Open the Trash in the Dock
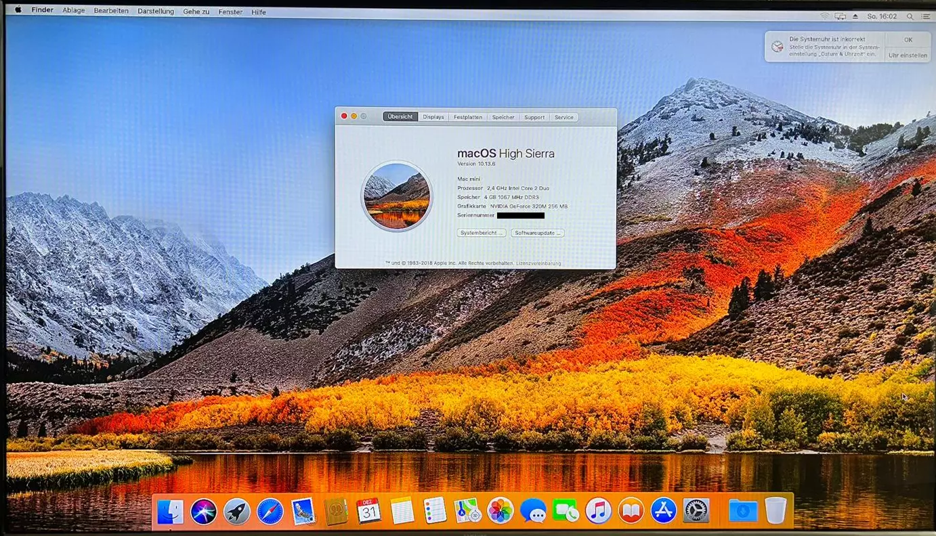The height and width of the screenshot is (536, 936). click(x=775, y=511)
